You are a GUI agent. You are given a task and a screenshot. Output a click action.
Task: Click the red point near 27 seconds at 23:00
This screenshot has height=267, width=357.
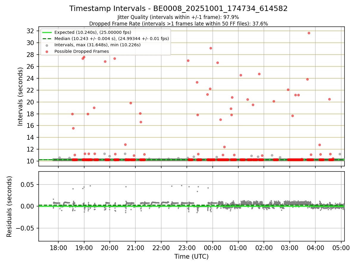(188, 61)
